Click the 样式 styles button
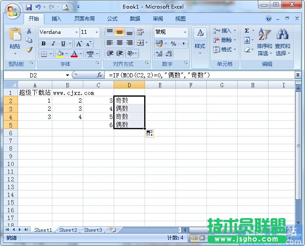The width and height of the screenshot is (305, 246). pyautogui.click(x=200, y=42)
